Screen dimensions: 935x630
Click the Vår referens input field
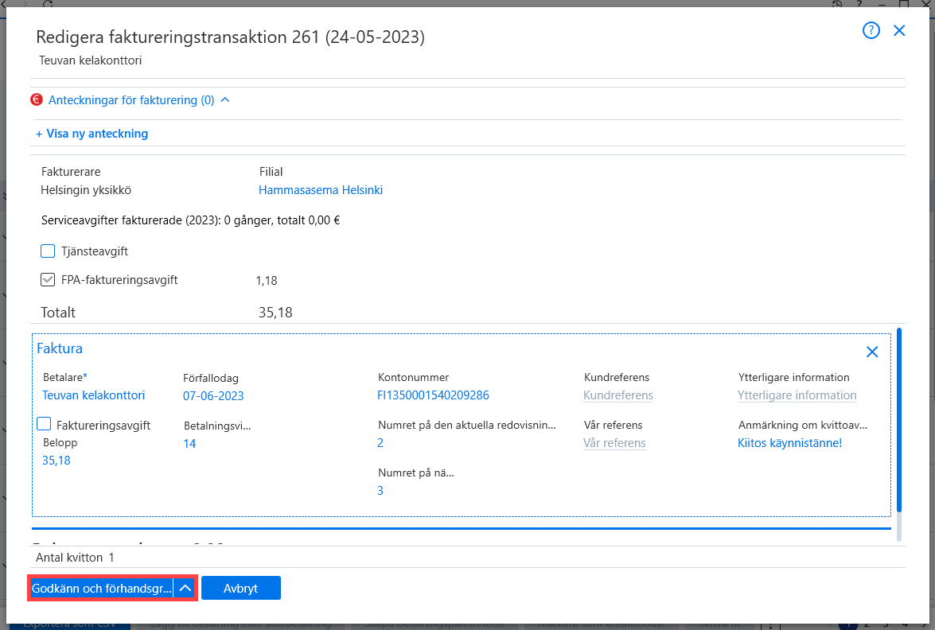click(x=614, y=443)
